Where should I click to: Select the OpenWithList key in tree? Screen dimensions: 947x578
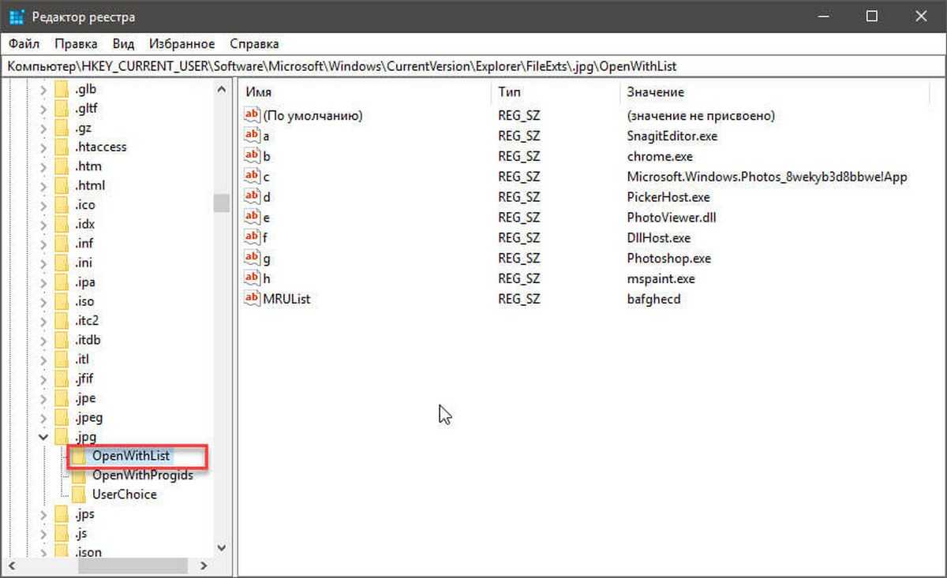pos(130,456)
